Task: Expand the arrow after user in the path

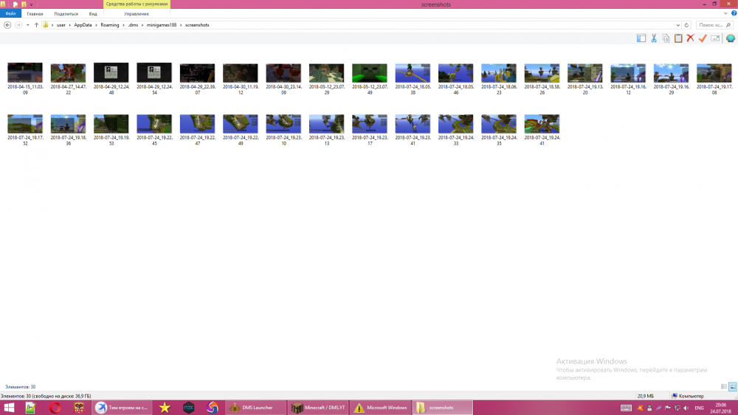Action: pos(69,25)
